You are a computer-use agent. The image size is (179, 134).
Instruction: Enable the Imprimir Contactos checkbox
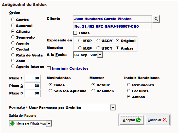click(49, 68)
